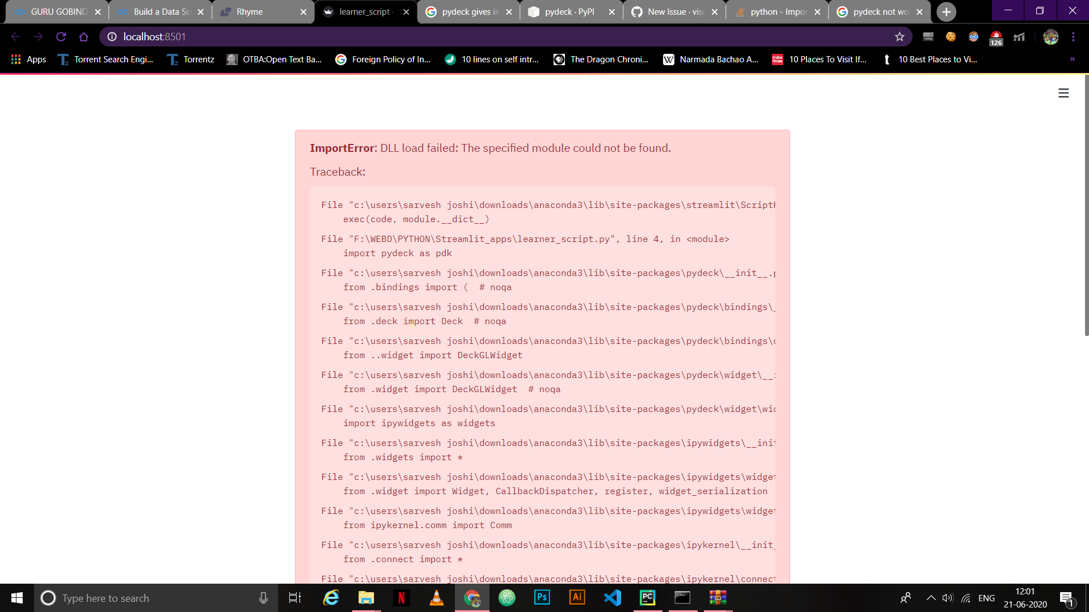Expand the hidden bookmarks overflow chevron
This screenshot has height=612, width=1089.
[x=1072, y=59]
